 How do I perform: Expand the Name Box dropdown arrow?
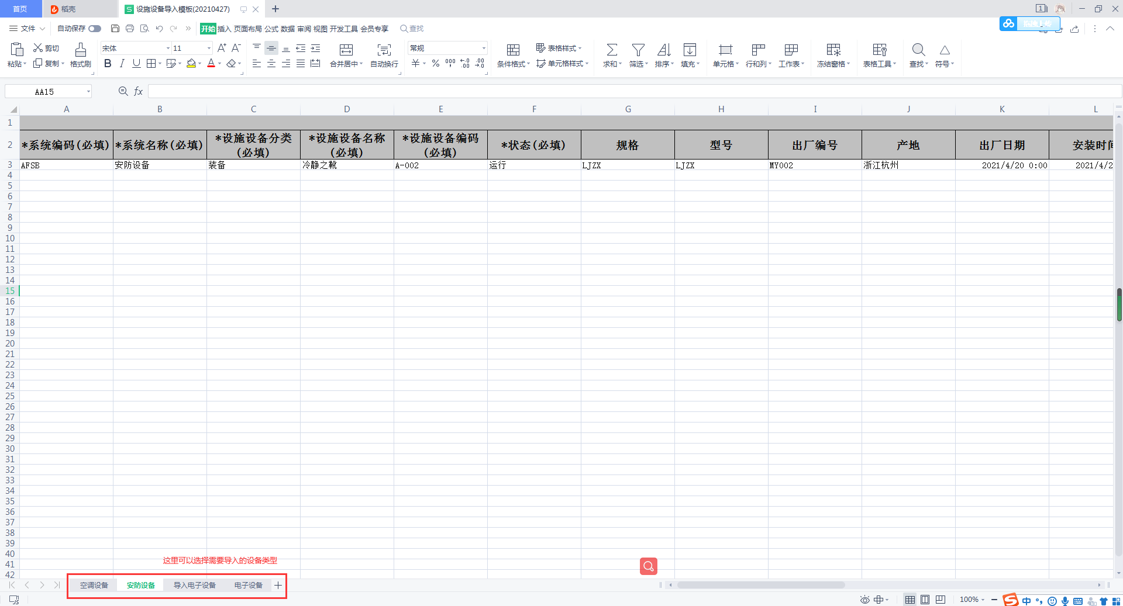coord(88,91)
